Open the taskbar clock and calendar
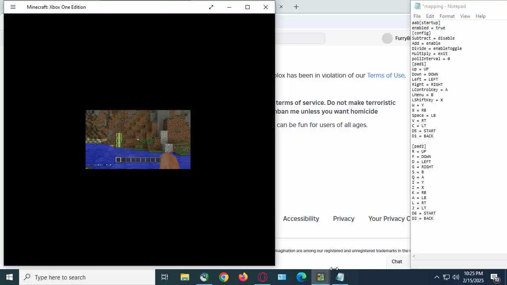 [473, 277]
